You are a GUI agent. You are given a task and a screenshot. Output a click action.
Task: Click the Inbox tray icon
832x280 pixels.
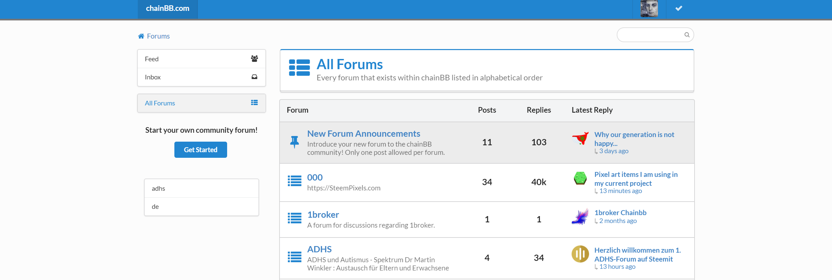[x=254, y=77]
